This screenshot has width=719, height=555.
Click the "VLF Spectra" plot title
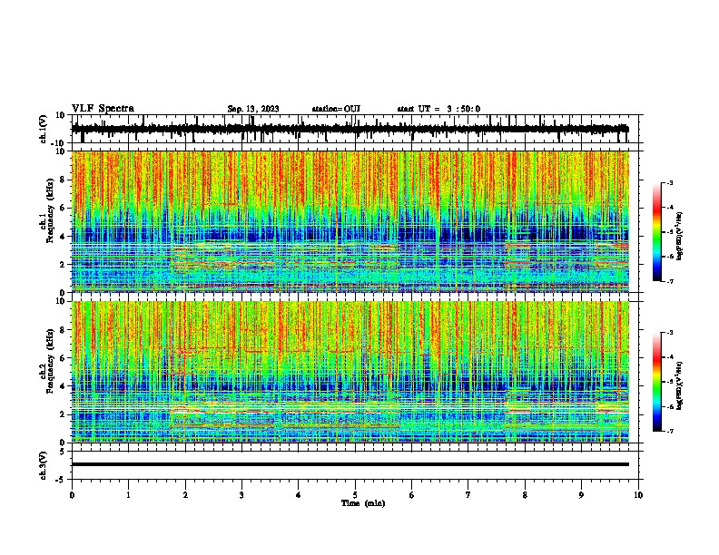click(x=103, y=109)
